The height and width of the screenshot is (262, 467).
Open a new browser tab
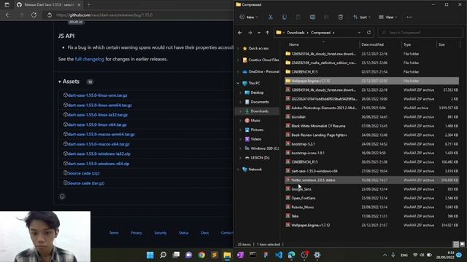[x=89, y=5]
